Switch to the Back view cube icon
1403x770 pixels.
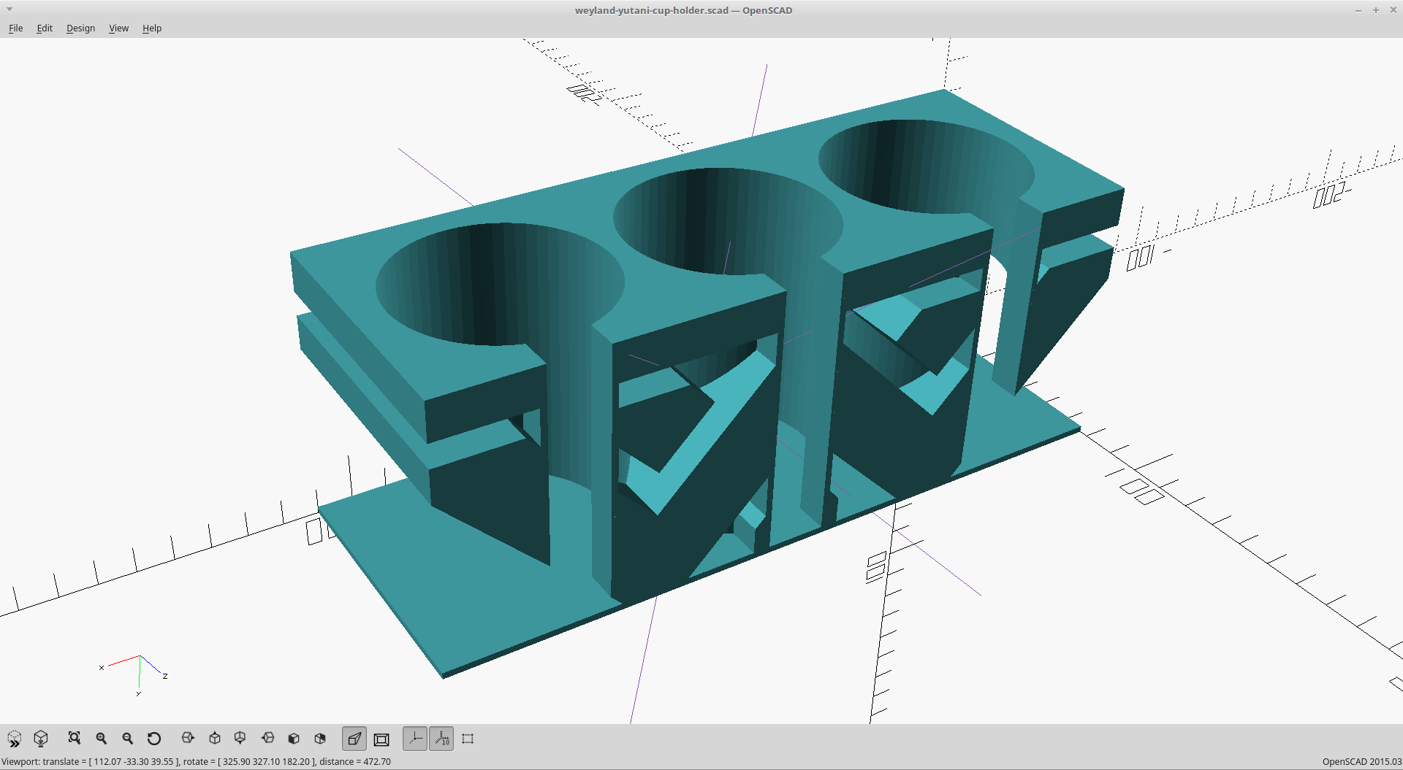tap(320, 739)
